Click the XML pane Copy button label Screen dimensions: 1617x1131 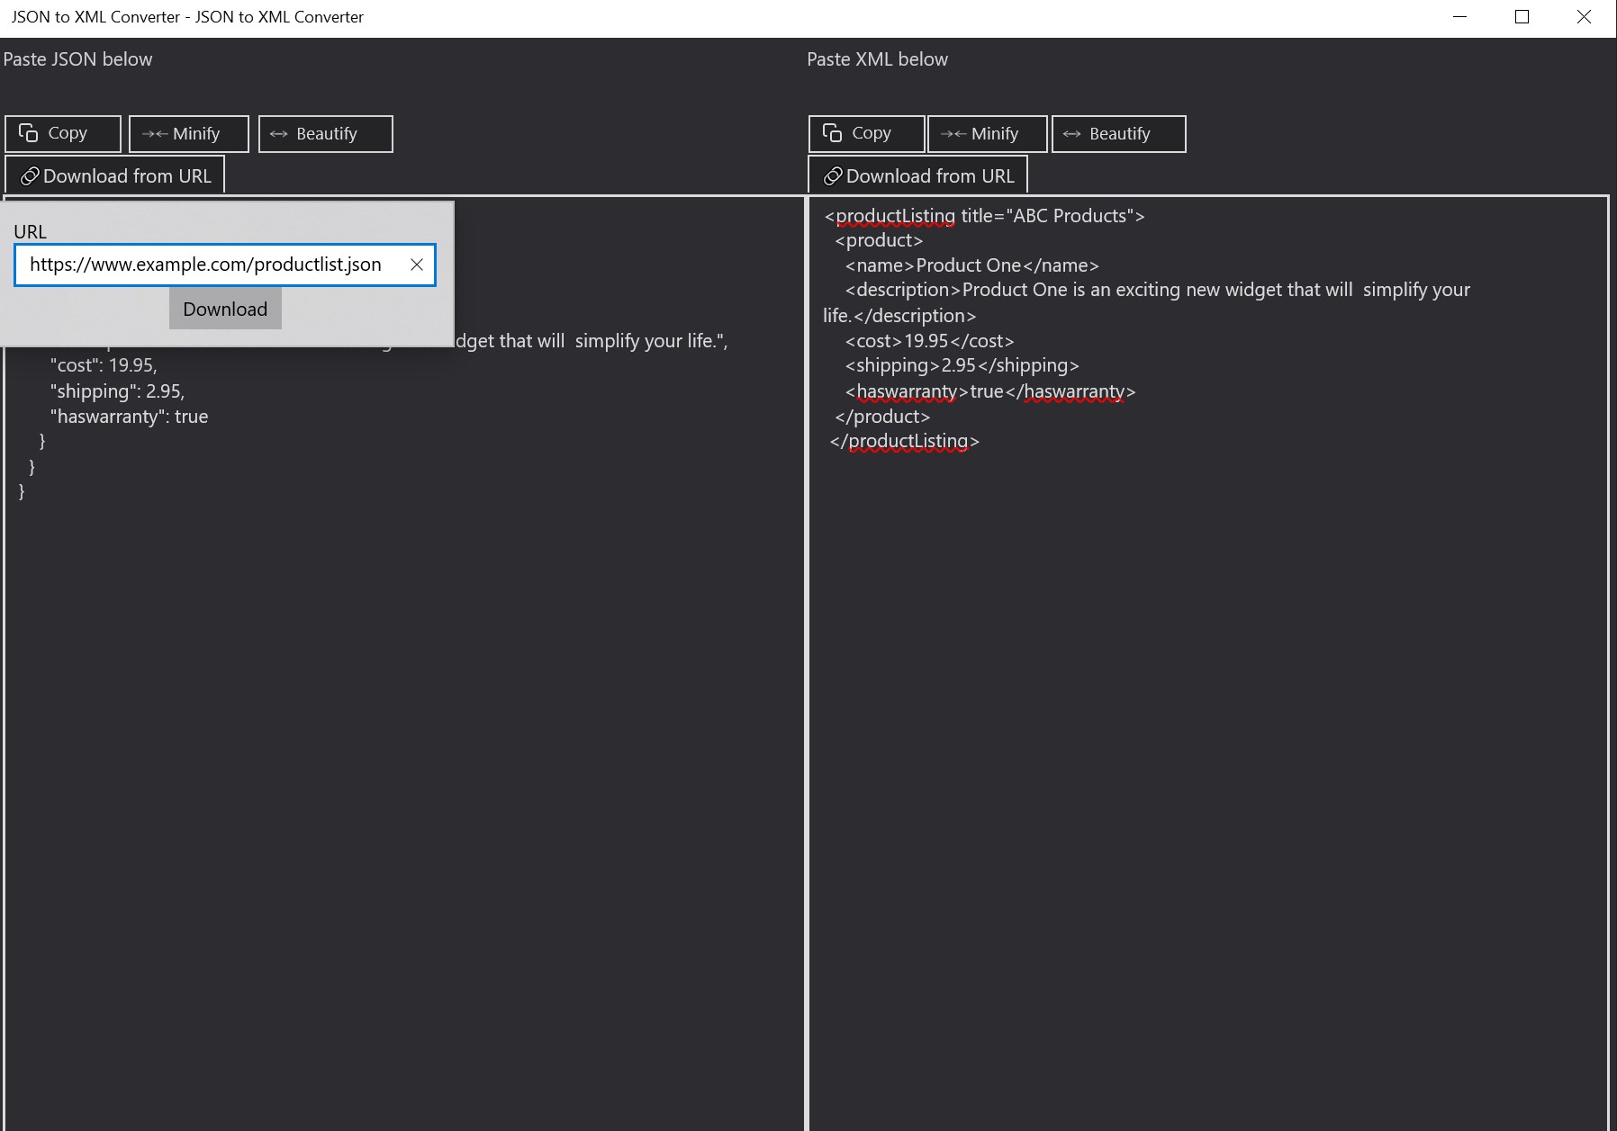pyautogui.click(x=872, y=133)
